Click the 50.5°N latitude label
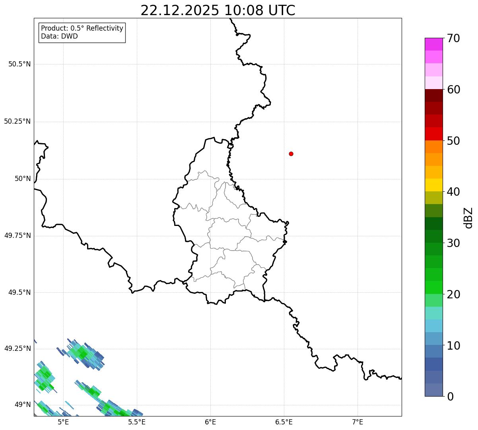This screenshot has height=430, width=478. click(19, 64)
